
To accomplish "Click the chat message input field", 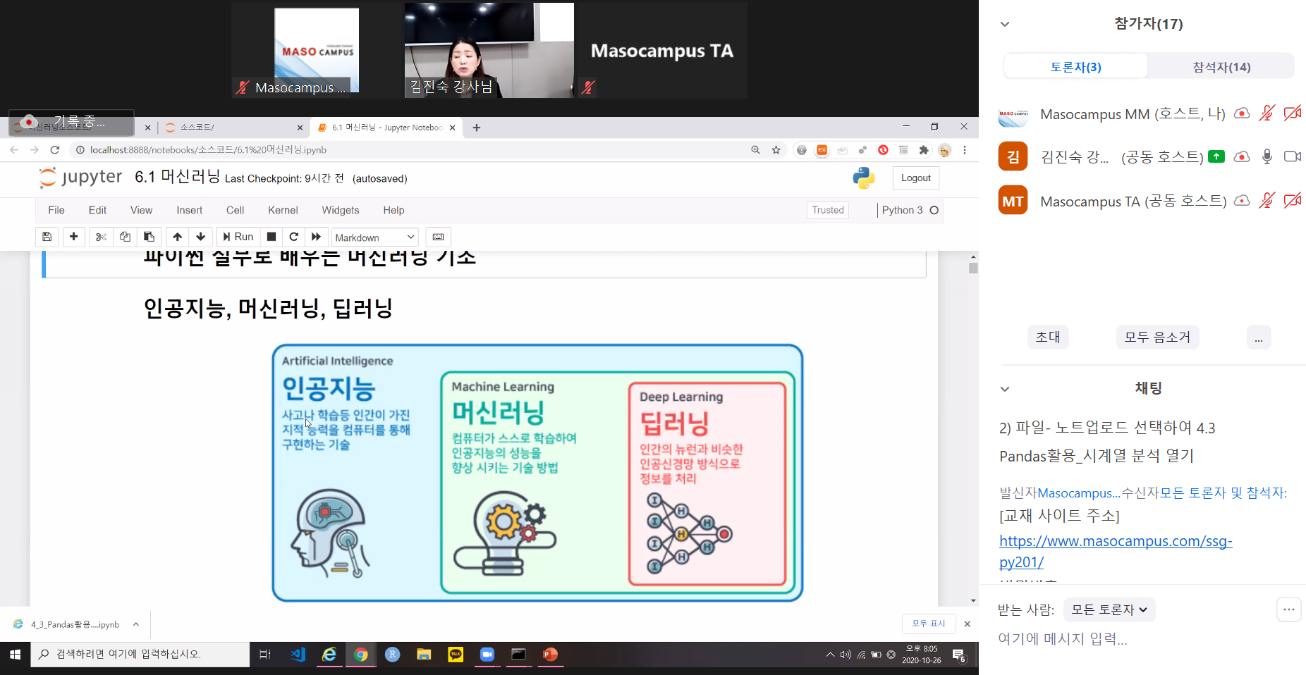I will [x=1128, y=639].
